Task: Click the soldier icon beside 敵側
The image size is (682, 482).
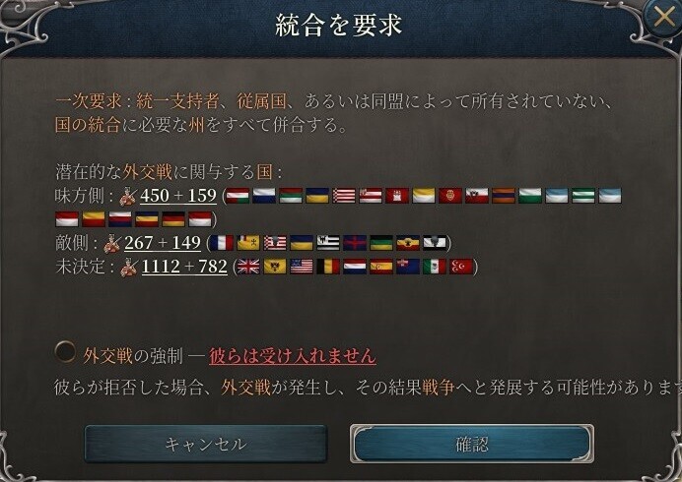Action: pyautogui.click(x=112, y=243)
